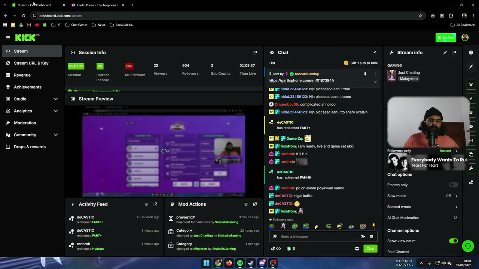Click the Go live button

click(446, 38)
